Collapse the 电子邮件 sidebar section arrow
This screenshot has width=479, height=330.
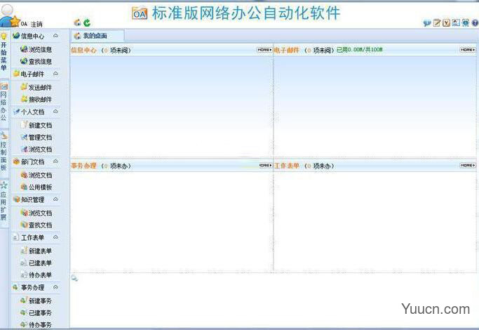55,74
